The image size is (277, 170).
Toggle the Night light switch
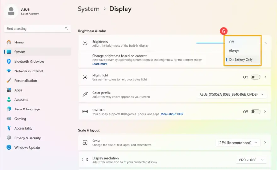coord(256,77)
